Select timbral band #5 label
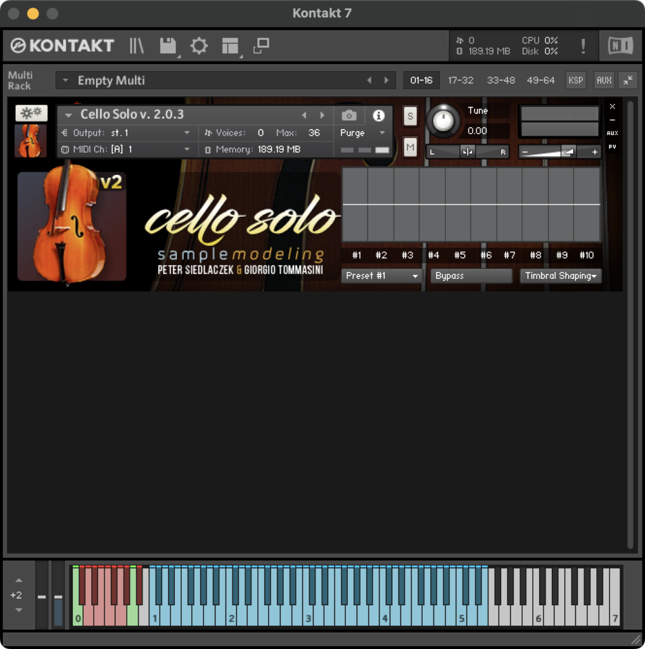Image resolution: width=645 pixels, height=649 pixels. click(x=459, y=255)
